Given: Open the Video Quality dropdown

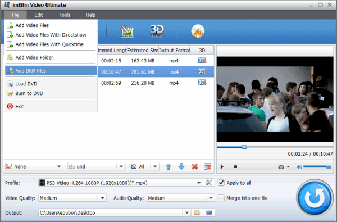Looking at the screenshot, I should pyautogui.click(x=103, y=198).
